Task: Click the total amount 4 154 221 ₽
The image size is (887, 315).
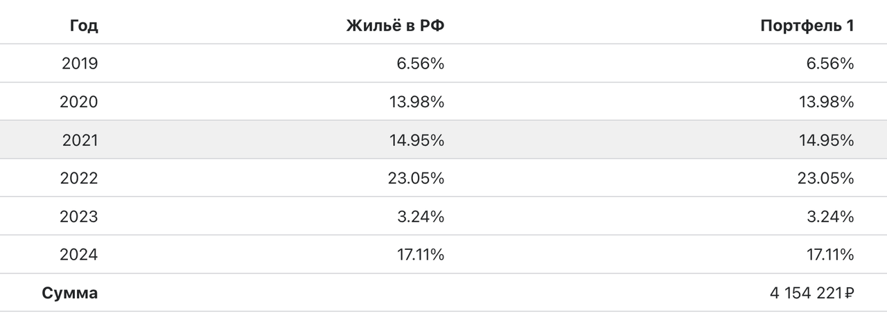Action: [x=811, y=293]
